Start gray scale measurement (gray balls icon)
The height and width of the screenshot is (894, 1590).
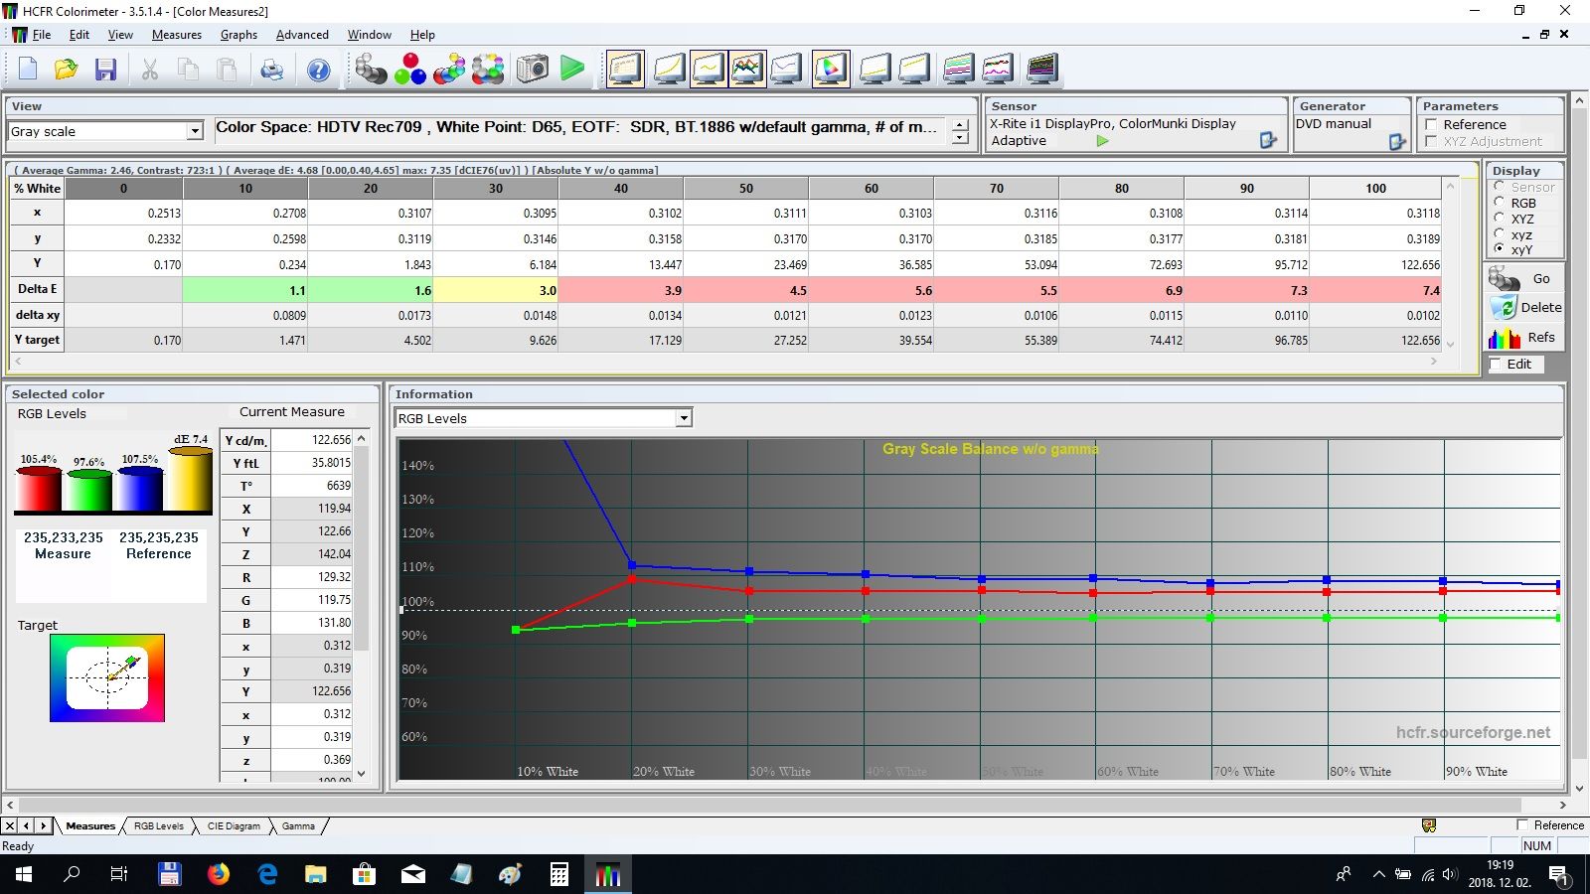click(371, 70)
